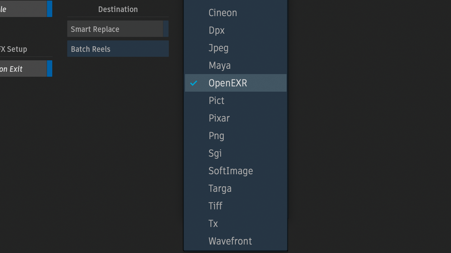Viewport: 451px width, 253px height.
Task: Choose the Dpx file format
Action: [217, 30]
